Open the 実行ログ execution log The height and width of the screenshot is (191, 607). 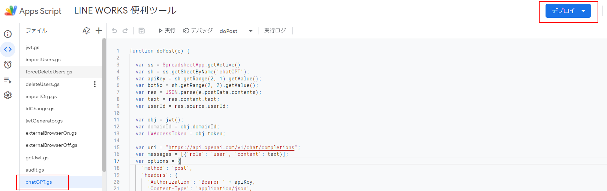click(275, 31)
